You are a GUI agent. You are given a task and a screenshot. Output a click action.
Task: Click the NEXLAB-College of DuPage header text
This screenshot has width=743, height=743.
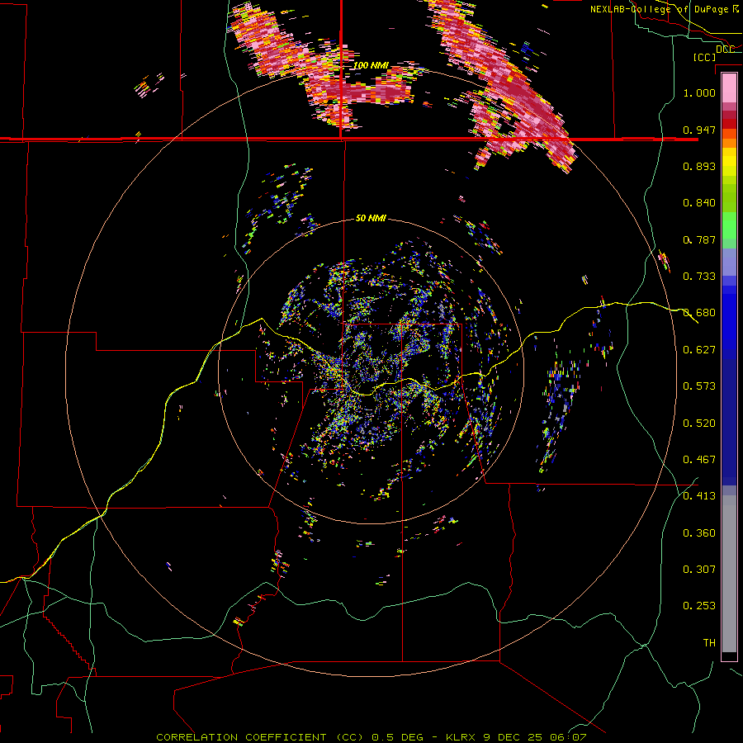[x=659, y=9]
